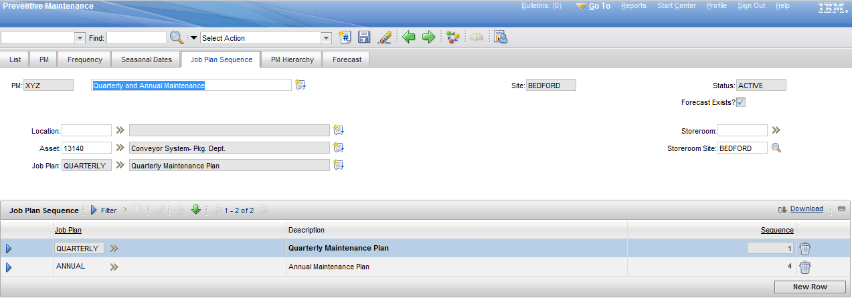Screen dimensions: 852x298
Task: Click the Clear Changes eraser icon
Action: pyautogui.click(x=384, y=37)
